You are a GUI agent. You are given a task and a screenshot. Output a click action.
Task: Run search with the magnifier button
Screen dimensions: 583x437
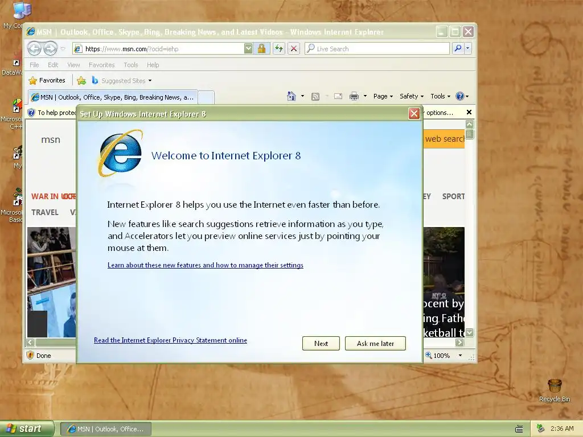pyautogui.click(x=458, y=48)
